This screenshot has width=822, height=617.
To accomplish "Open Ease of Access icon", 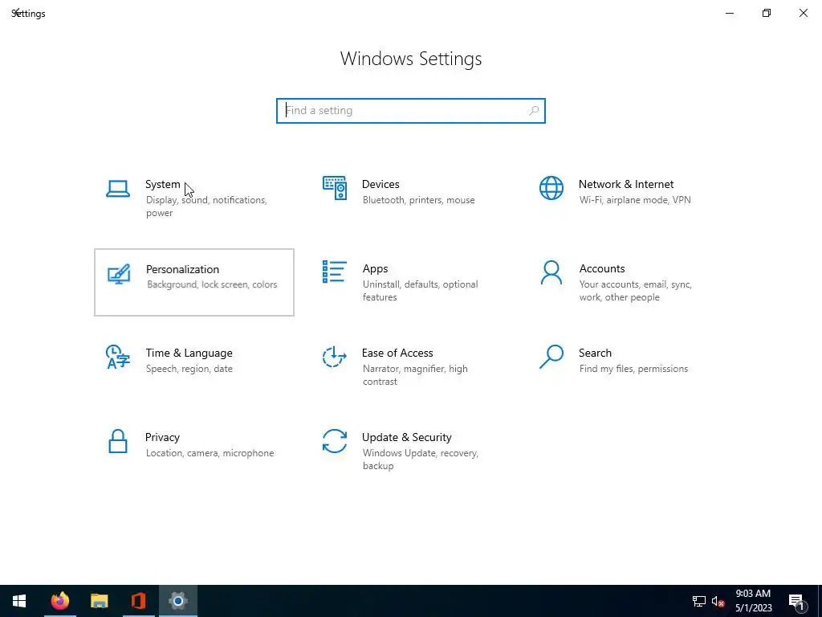I will (x=335, y=357).
